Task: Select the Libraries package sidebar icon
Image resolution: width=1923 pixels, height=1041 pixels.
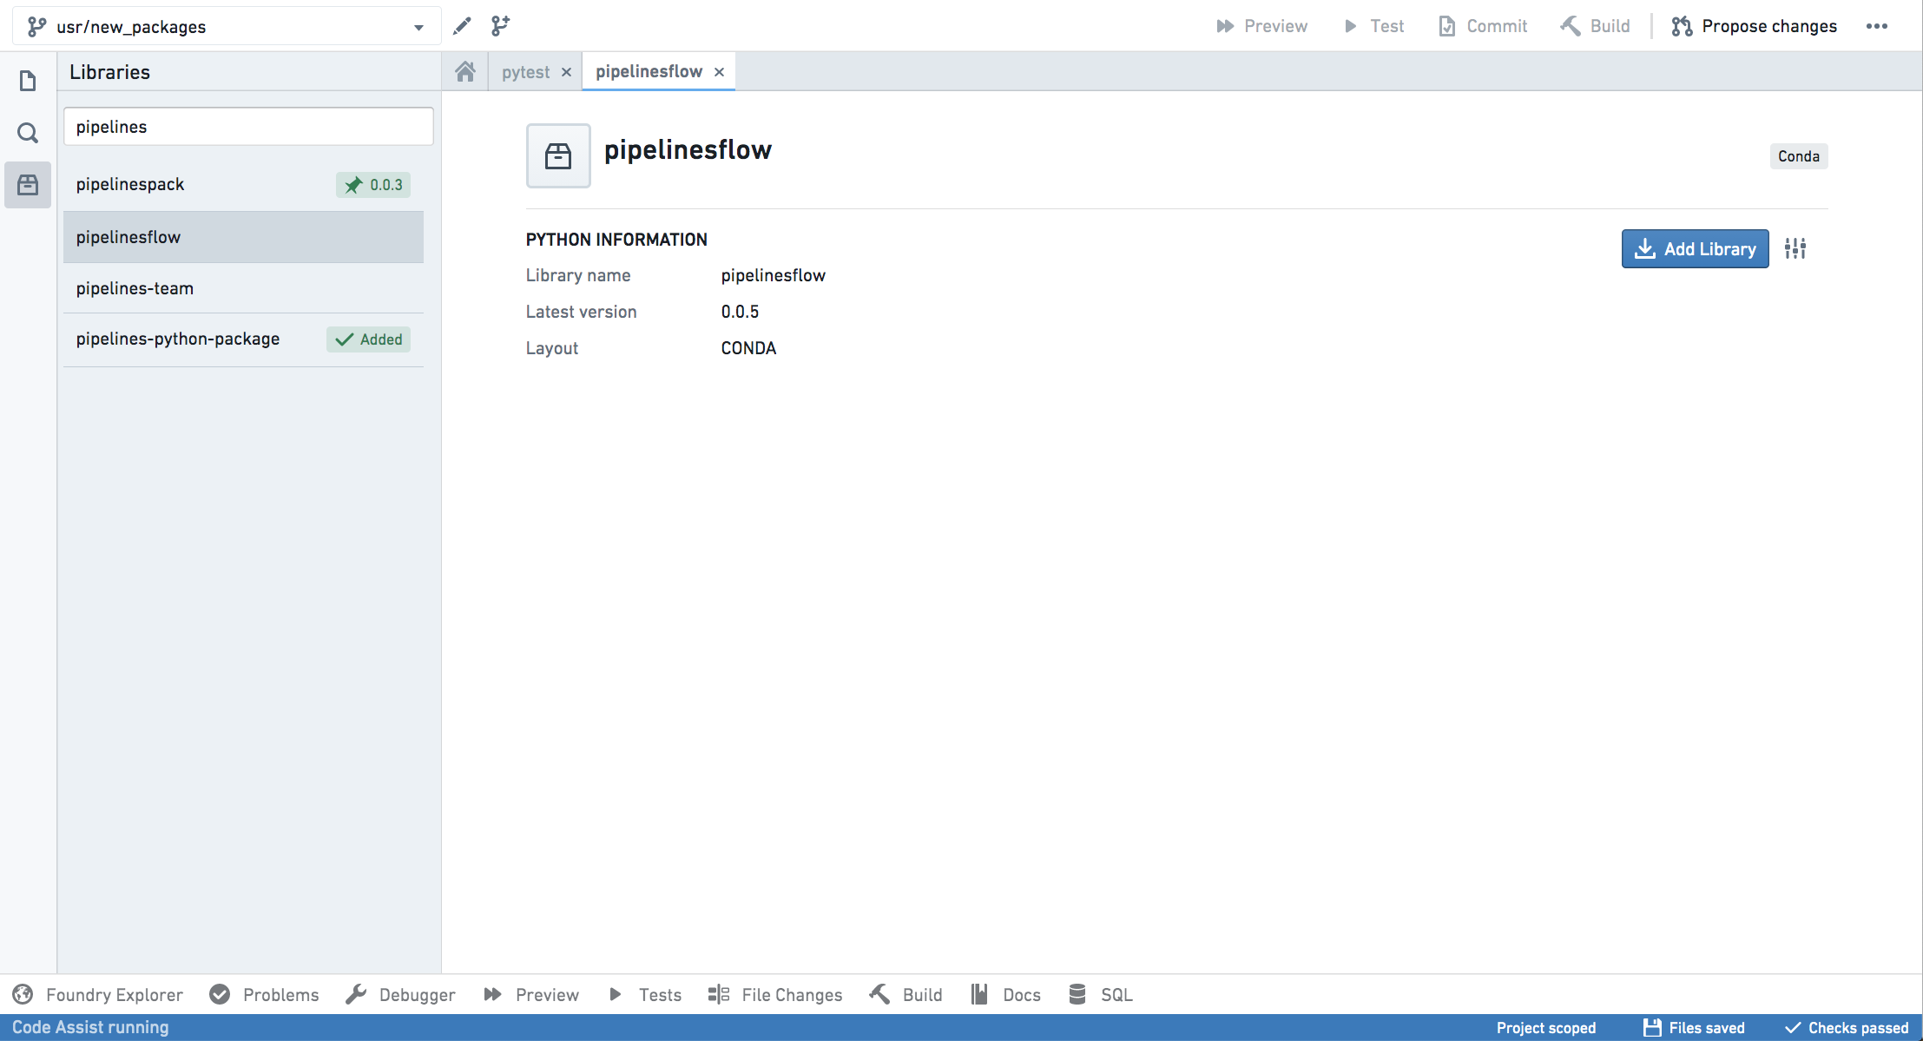Action: (x=28, y=185)
